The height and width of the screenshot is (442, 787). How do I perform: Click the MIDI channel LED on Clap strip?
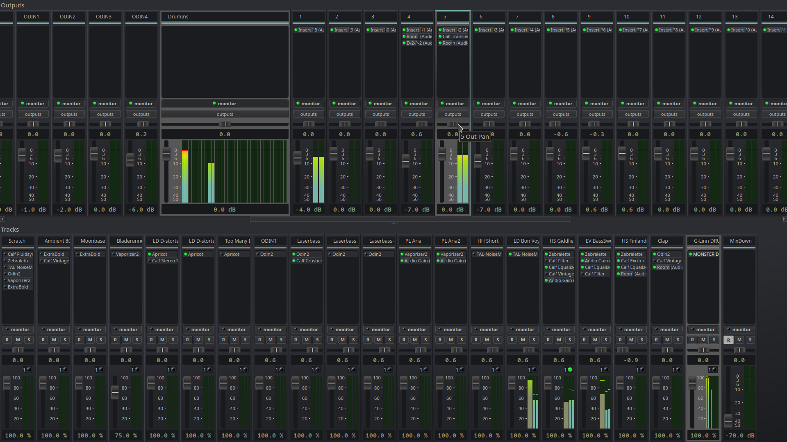[x=678, y=370]
